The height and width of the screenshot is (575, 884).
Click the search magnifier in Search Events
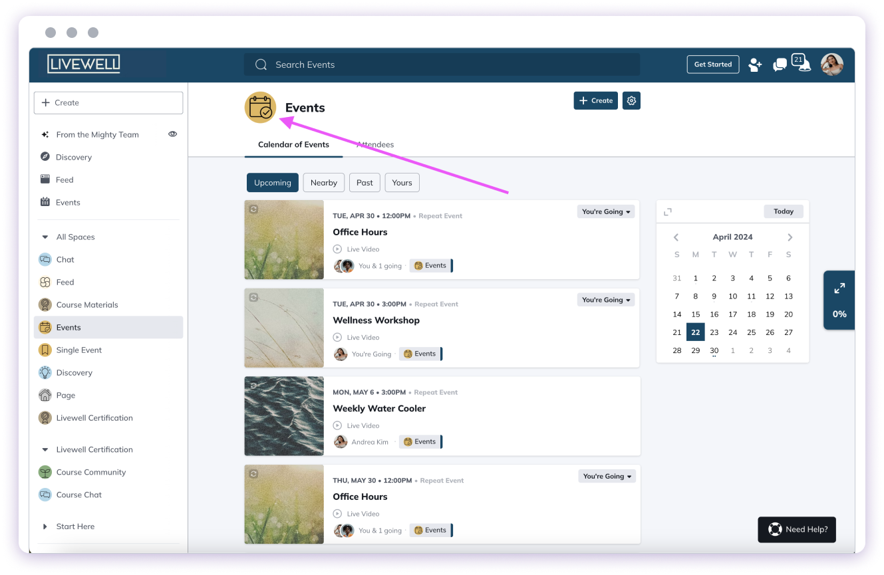[261, 64]
